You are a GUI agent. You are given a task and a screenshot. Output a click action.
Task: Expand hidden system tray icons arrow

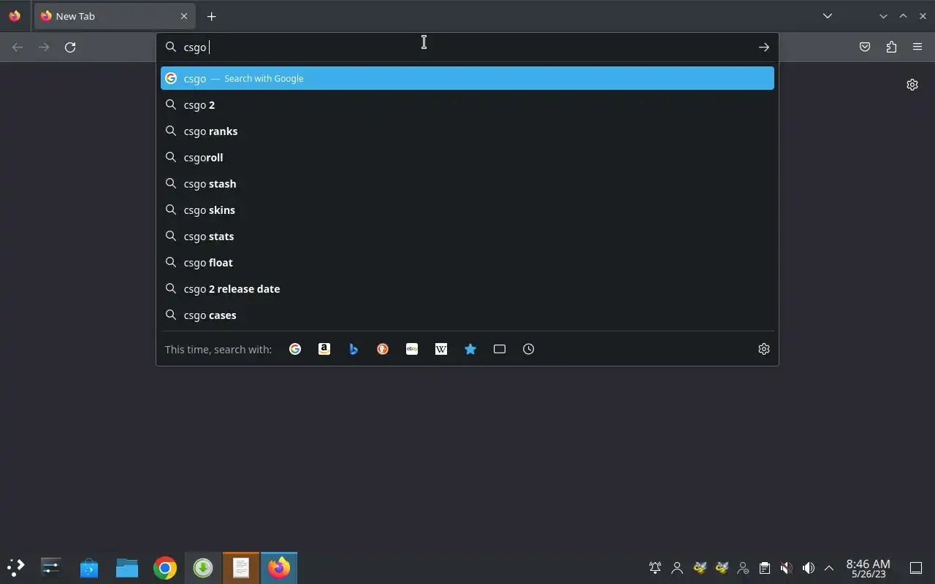pyautogui.click(x=829, y=567)
